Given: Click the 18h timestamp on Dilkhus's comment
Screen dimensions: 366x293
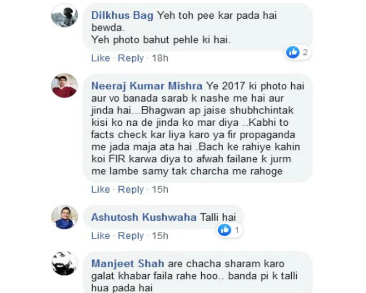Looking at the screenshot, I should click(160, 58).
